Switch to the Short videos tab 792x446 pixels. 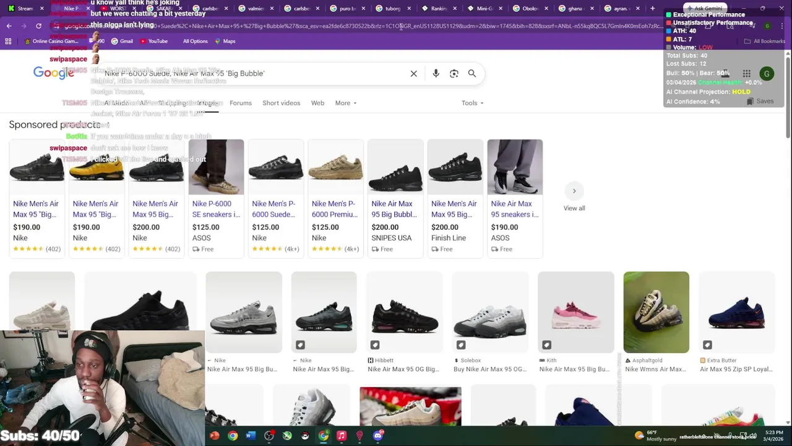pyautogui.click(x=281, y=103)
